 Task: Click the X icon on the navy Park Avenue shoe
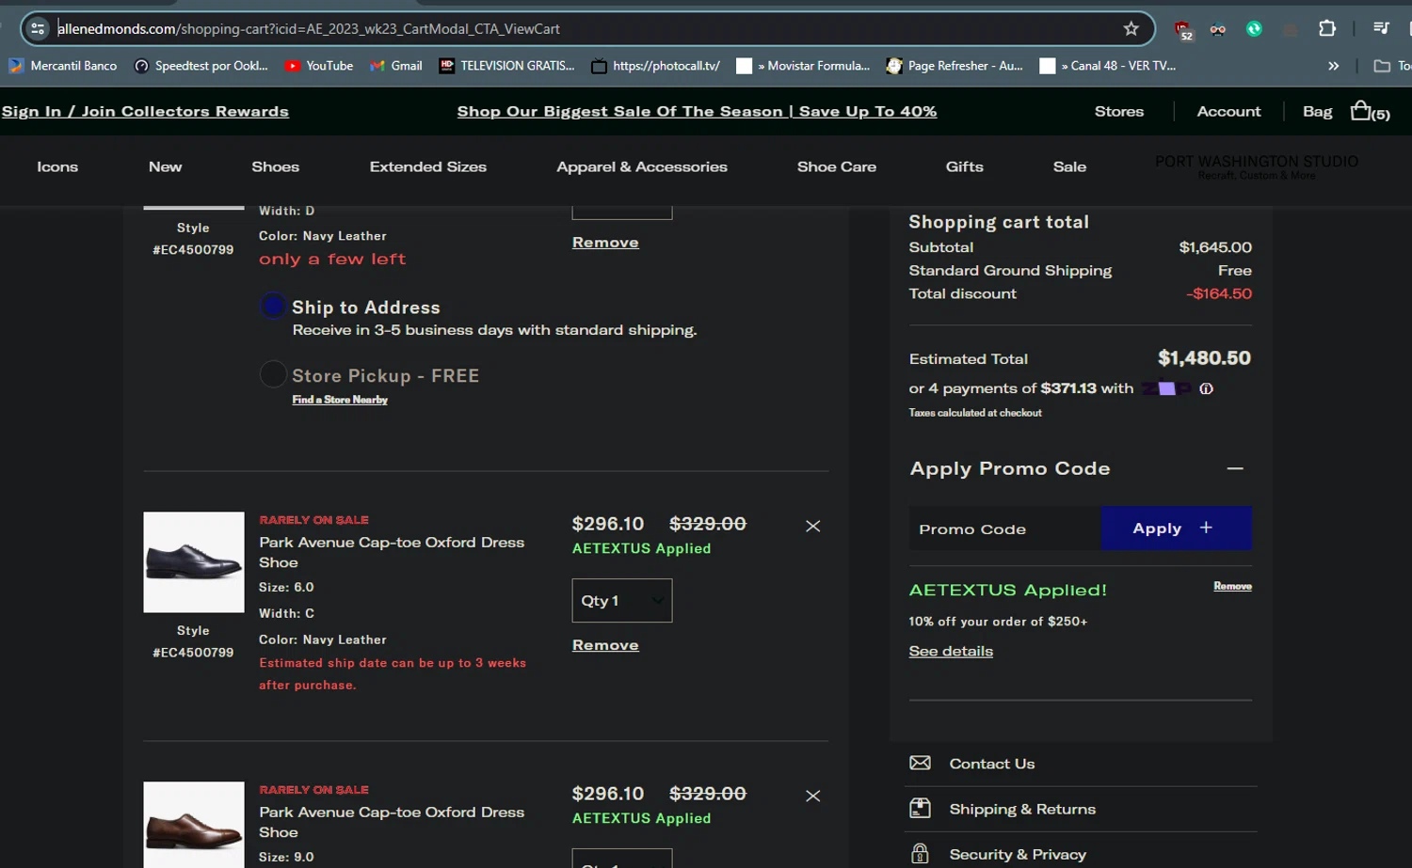[813, 527]
